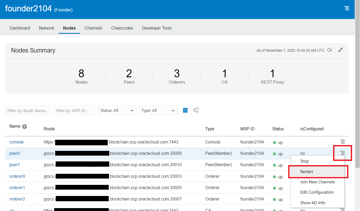Open the orderer0 node link
Screen dimensions: 360x211
pyautogui.click(x=17, y=176)
